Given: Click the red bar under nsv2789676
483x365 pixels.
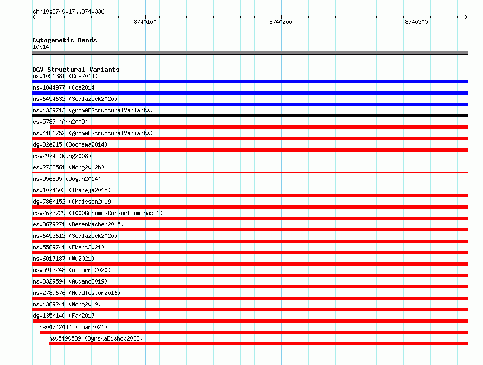Looking at the screenshot, I should coord(250,298).
